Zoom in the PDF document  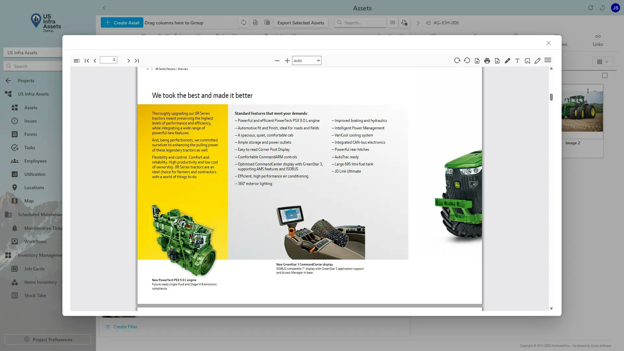coord(287,61)
